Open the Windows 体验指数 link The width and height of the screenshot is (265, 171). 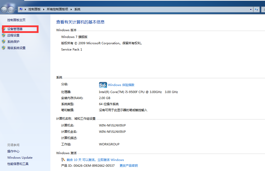[x=121, y=85]
